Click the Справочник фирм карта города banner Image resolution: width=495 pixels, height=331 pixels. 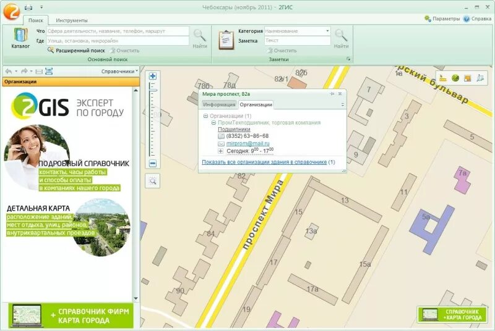click(71, 316)
